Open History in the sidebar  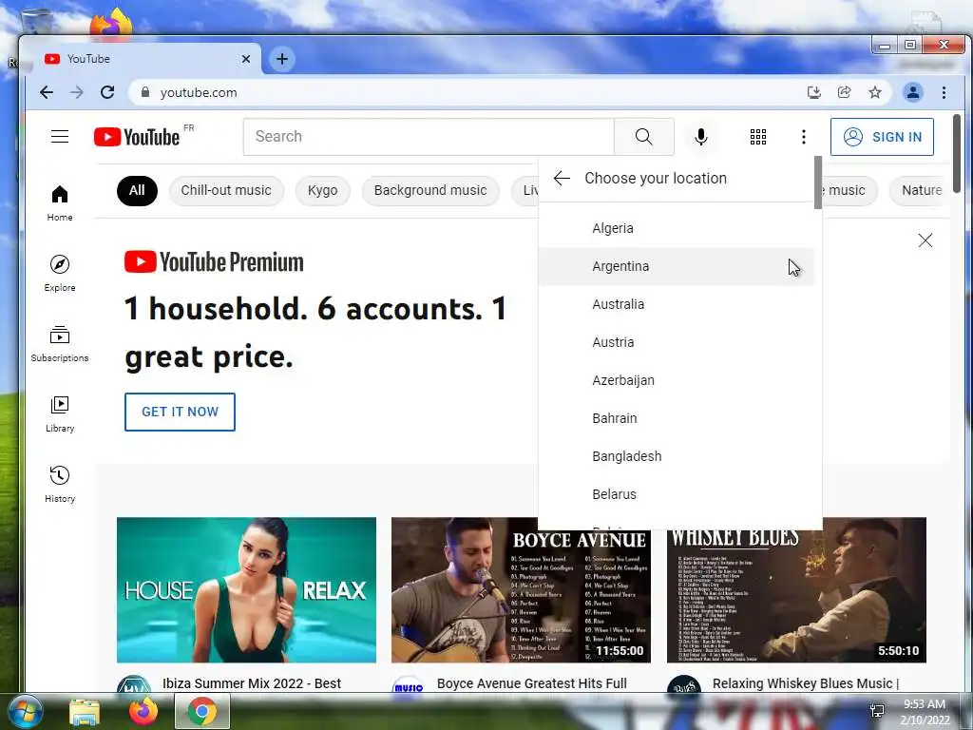click(60, 485)
